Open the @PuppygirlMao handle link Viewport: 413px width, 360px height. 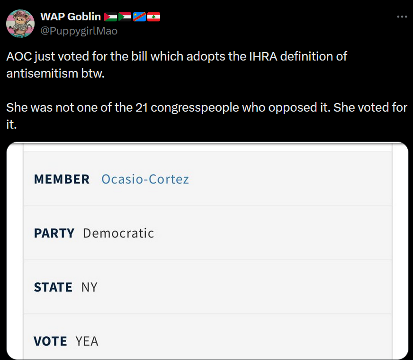point(79,31)
